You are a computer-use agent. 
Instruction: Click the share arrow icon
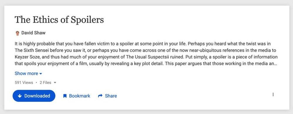100,96
